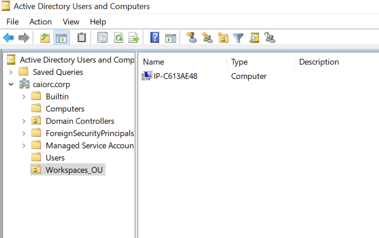Select the ForeignSecurityPrincipals container
This screenshot has height=238, width=379.
click(90, 133)
